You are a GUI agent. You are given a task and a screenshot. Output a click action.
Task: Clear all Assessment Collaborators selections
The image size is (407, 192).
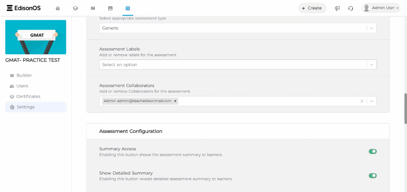tap(362, 101)
